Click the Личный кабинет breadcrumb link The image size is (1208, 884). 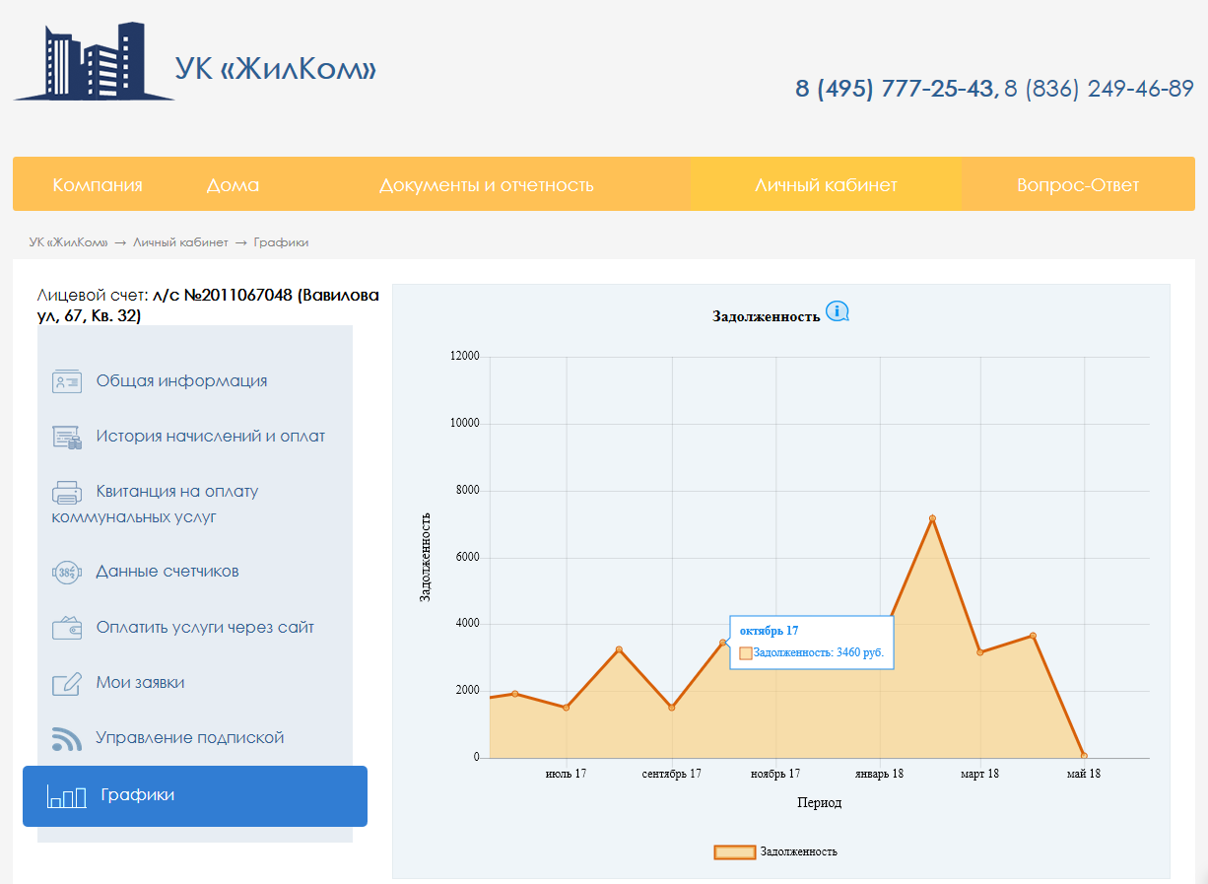[180, 242]
